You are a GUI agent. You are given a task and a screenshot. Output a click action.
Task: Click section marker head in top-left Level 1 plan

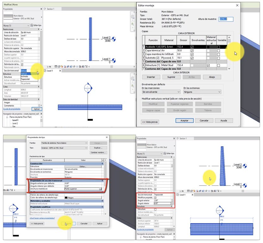pos(88,88)
